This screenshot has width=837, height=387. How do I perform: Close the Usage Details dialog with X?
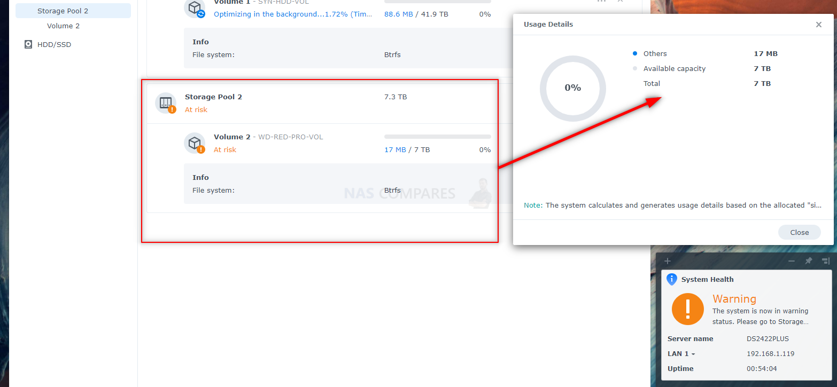(x=818, y=25)
